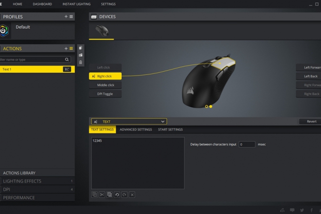
Task: Select the Text 1 action in list
Action: pos(37,69)
